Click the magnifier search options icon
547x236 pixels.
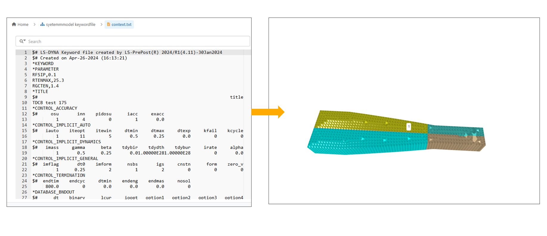tap(22, 41)
